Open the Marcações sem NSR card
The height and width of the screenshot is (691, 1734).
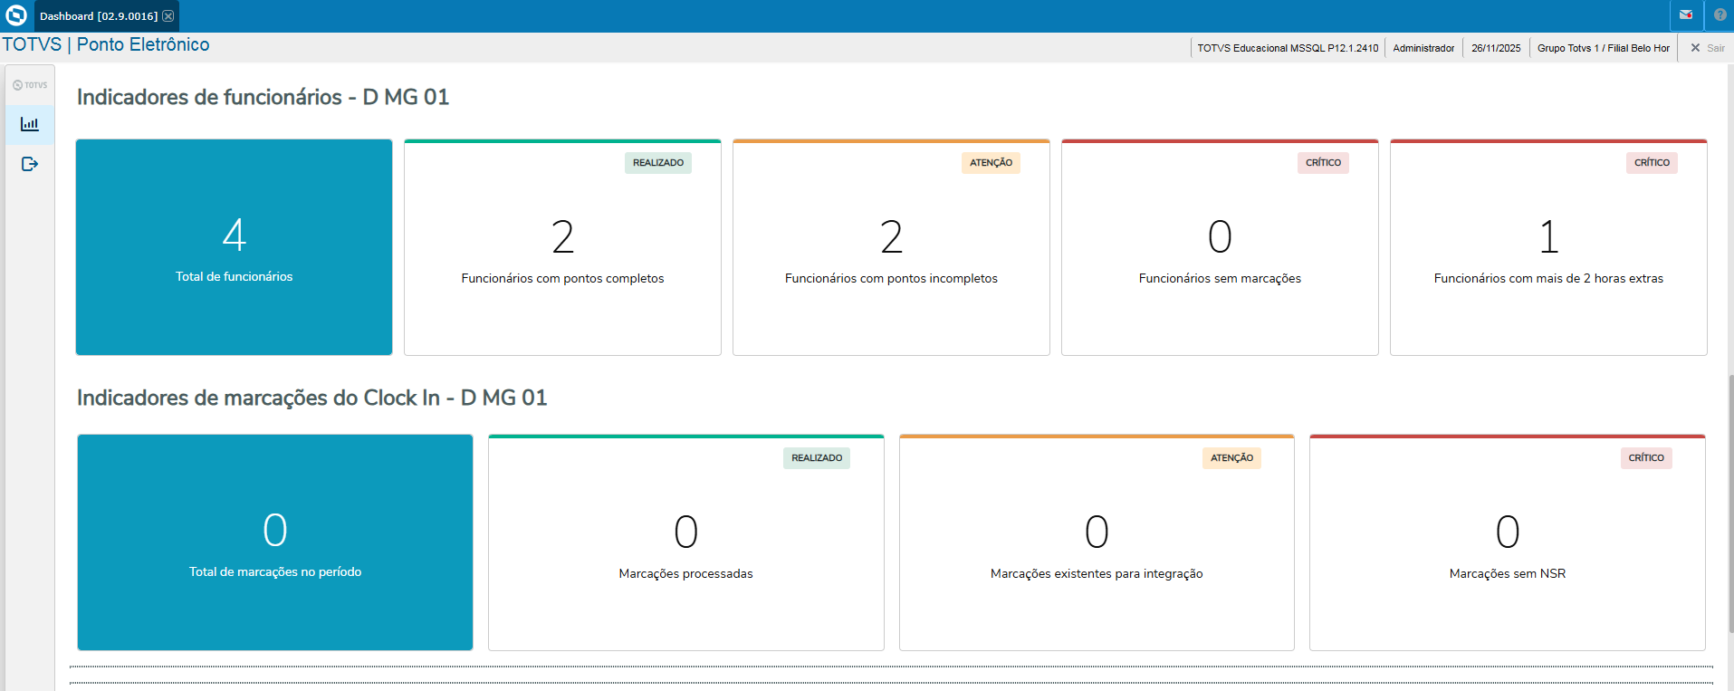click(1508, 542)
